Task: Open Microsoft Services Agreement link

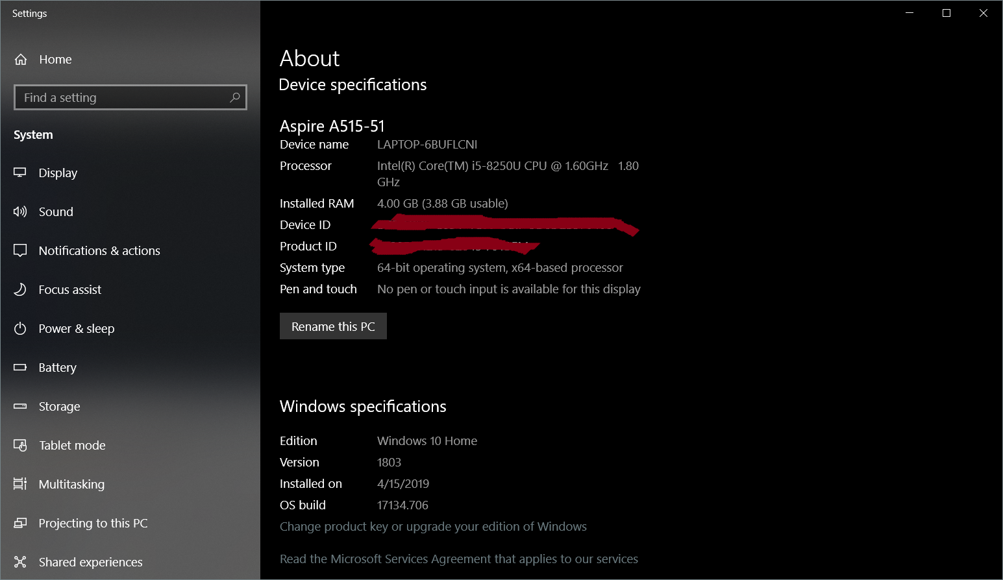Action: point(459,559)
